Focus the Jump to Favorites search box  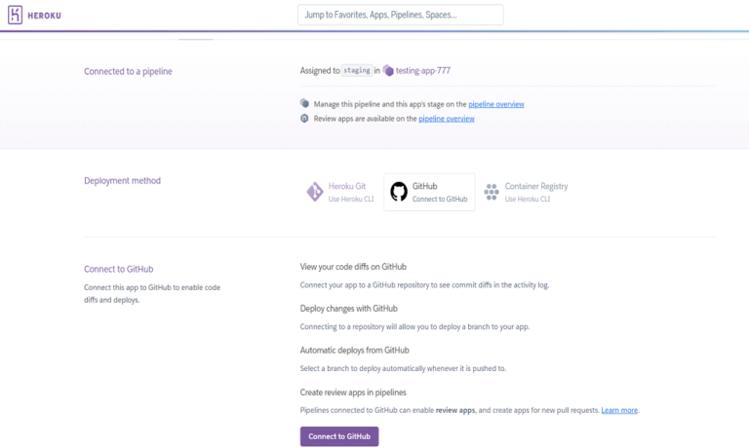coord(400,15)
